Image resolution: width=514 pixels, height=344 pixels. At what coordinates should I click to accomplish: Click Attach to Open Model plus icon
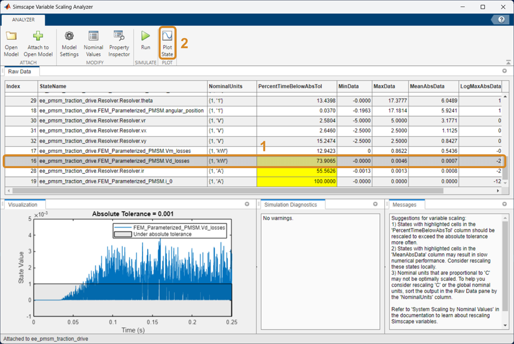tap(38, 36)
